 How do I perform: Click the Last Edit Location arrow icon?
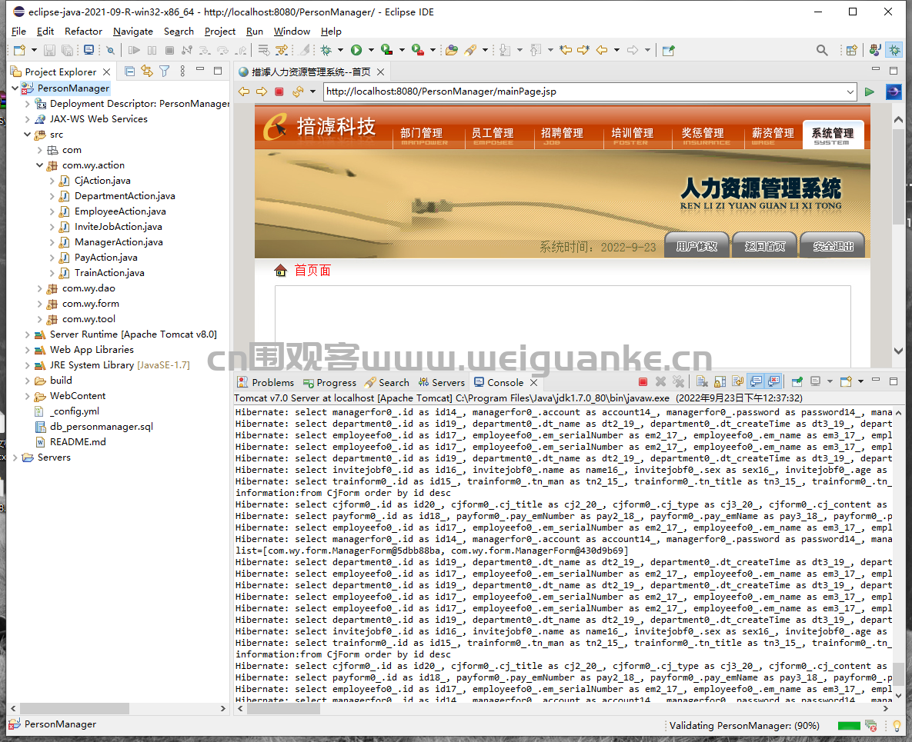click(566, 51)
